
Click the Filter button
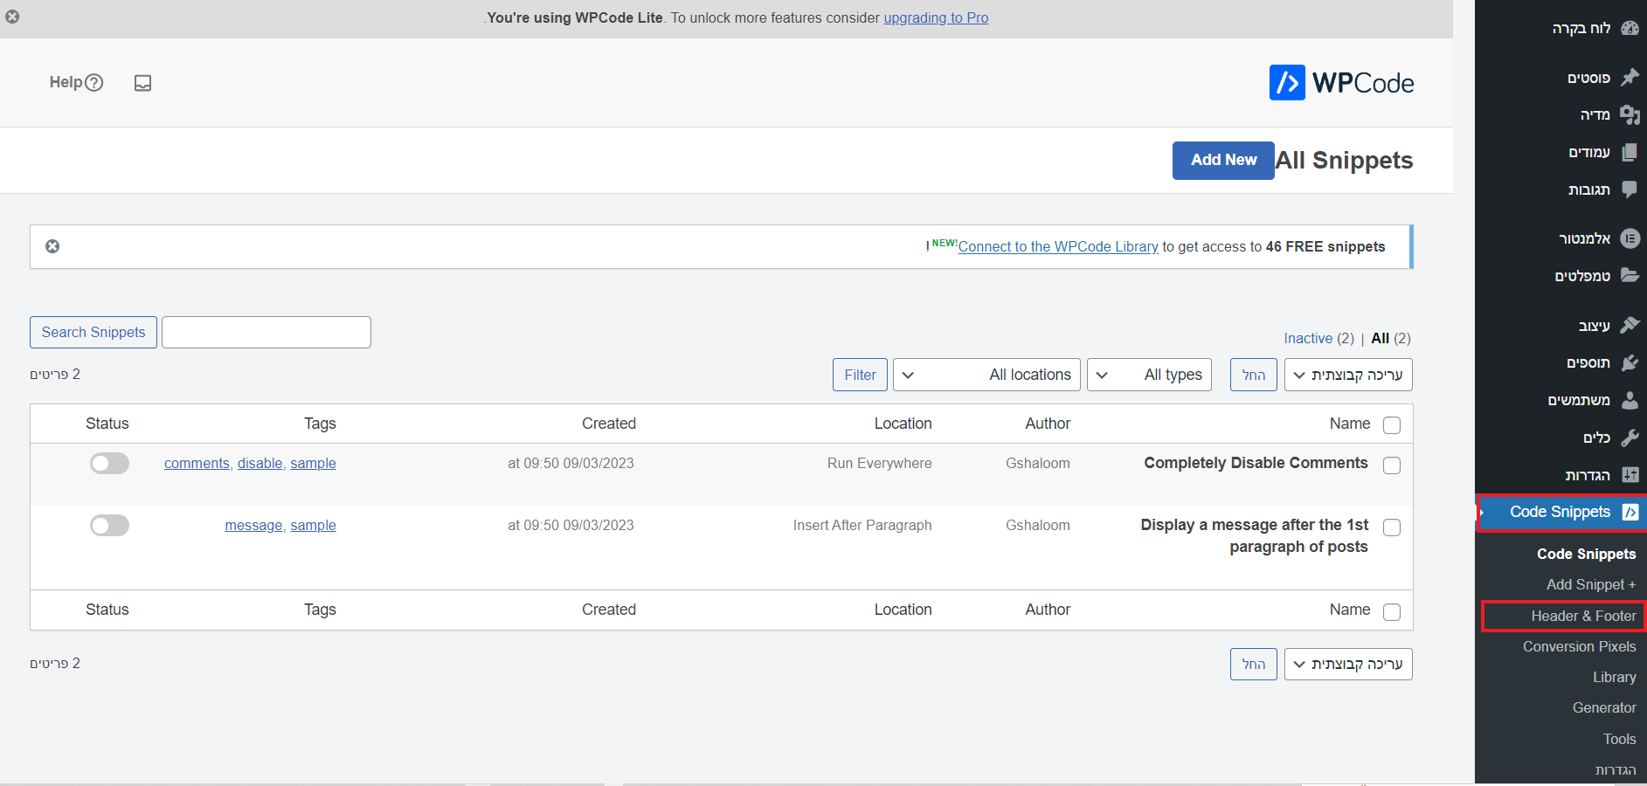coord(860,375)
